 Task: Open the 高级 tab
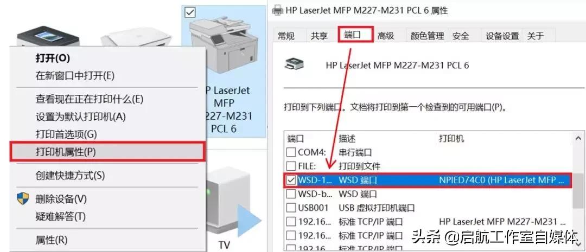pyautogui.click(x=386, y=36)
